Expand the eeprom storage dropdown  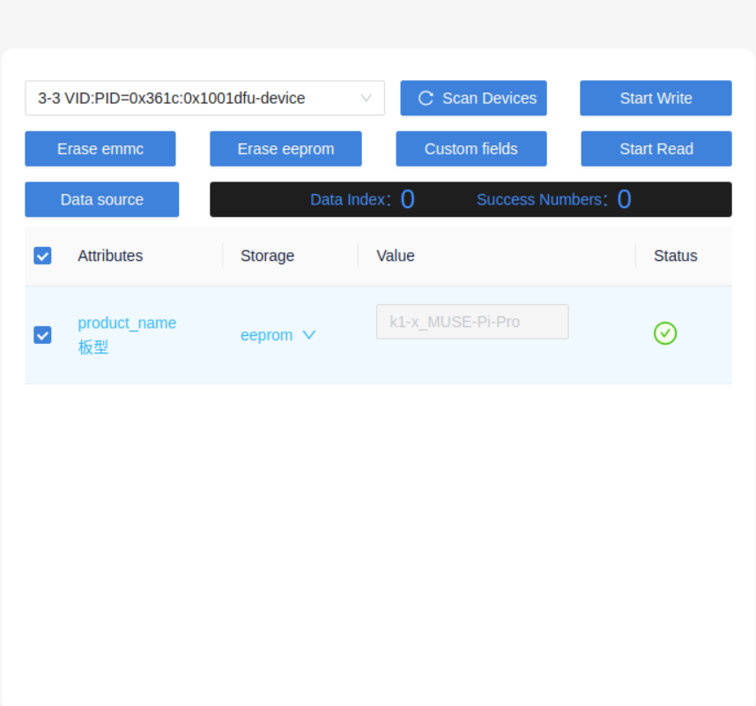tap(278, 335)
